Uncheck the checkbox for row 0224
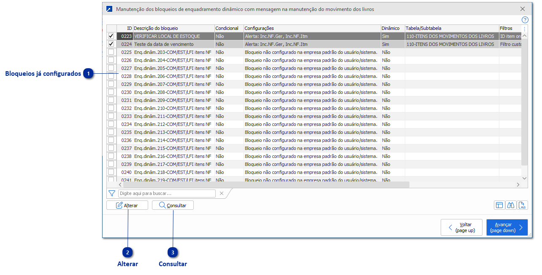The height and width of the screenshot is (275, 542). 111,44
